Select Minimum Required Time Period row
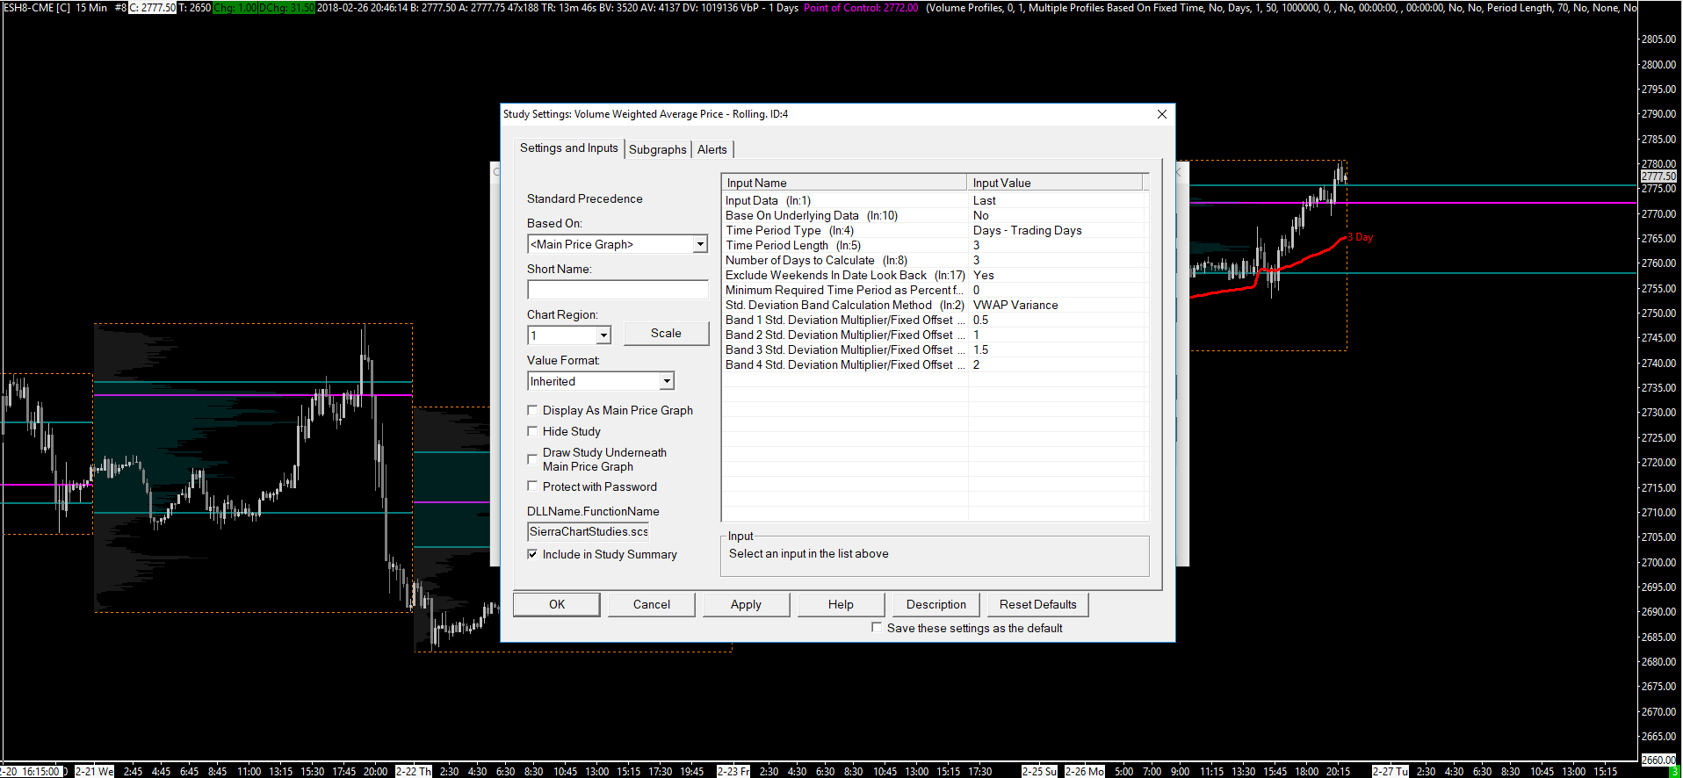The image size is (1683, 778). [x=935, y=290]
